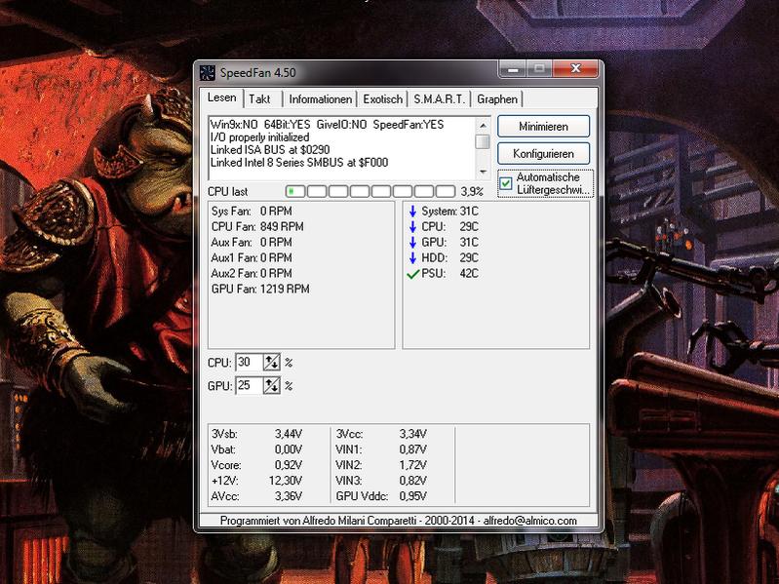The image size is (779, 584).
Task: Click the blue down arrow beside GPU temperature
Action: point(412,243)
